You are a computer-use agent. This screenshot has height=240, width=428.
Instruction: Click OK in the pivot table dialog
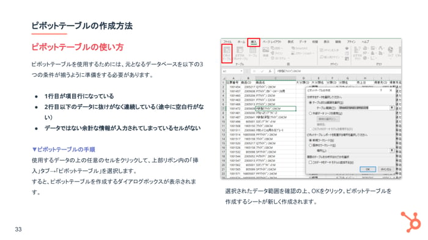(x=367, y=169)
